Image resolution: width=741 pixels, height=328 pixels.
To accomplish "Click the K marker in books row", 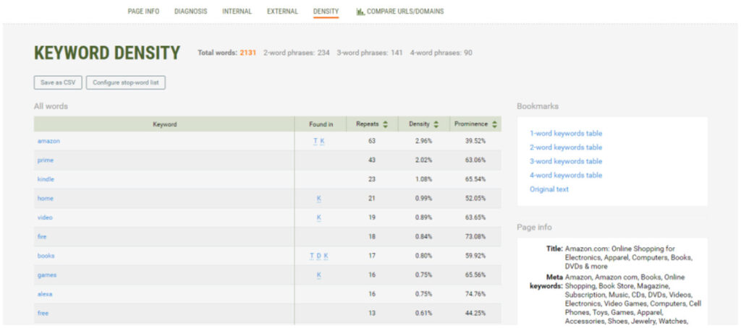I will [326, 256].
